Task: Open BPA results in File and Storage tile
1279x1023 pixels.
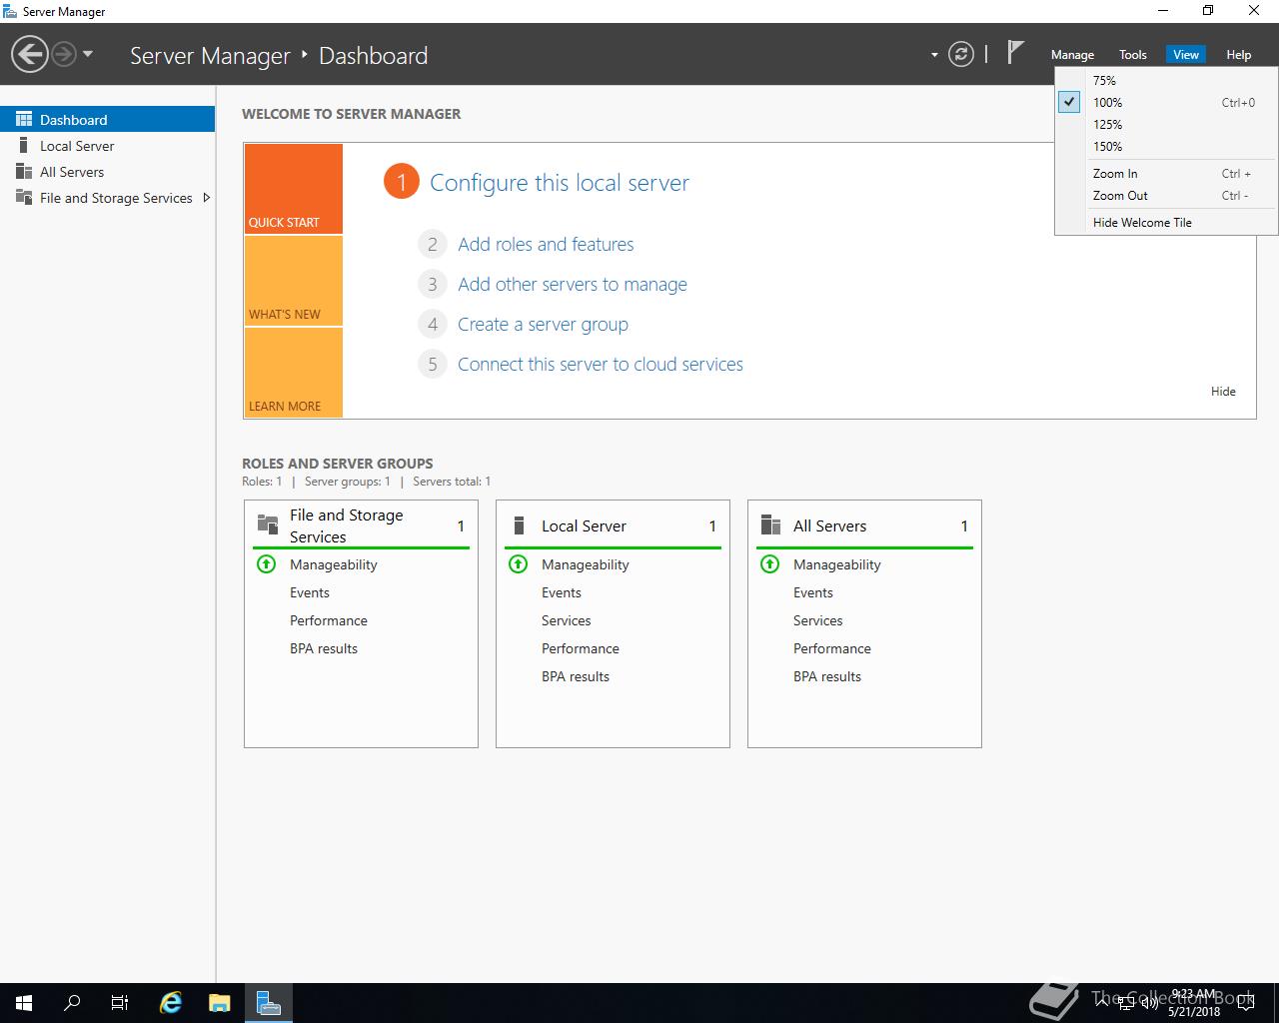Action: (324, 648)
